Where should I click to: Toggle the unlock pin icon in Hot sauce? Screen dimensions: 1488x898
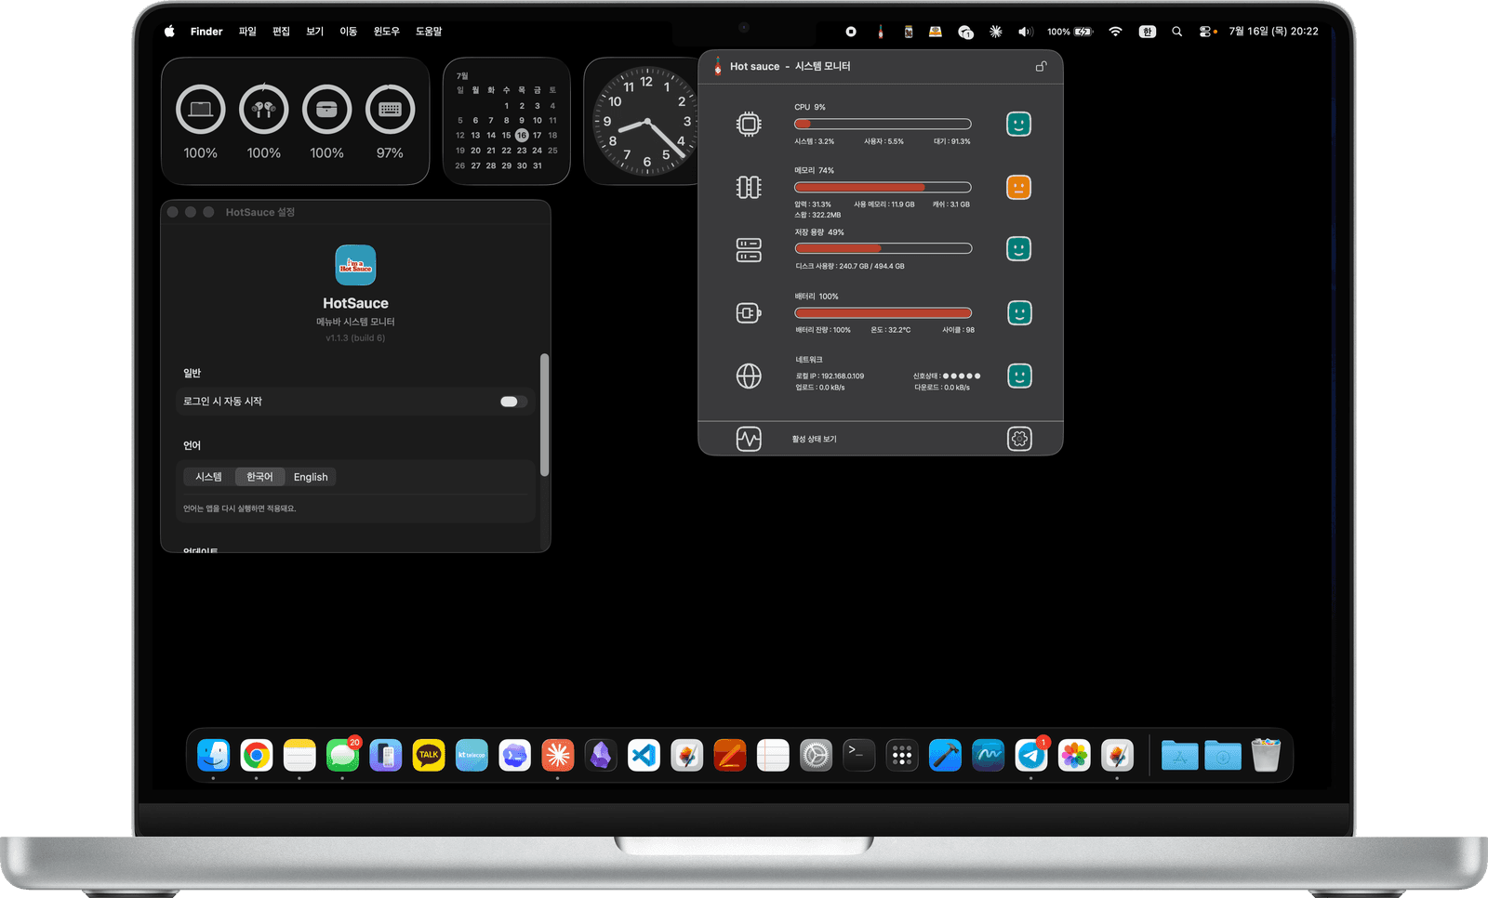pos(1041,66)
